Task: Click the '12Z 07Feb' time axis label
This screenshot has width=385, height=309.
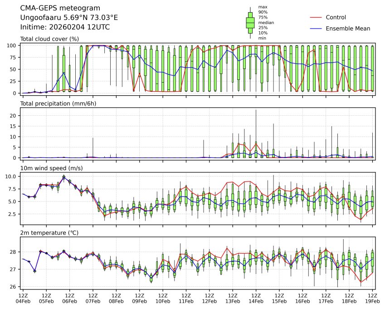Action: click(x=93, y=299)
